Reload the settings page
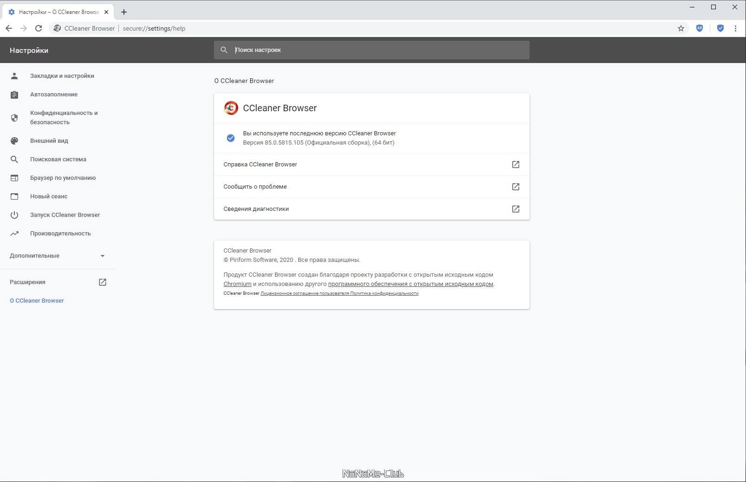This screenshot has width=746, height=482. (x=39, y=28)
